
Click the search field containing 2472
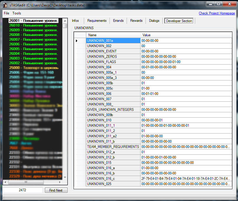[22, 190]
